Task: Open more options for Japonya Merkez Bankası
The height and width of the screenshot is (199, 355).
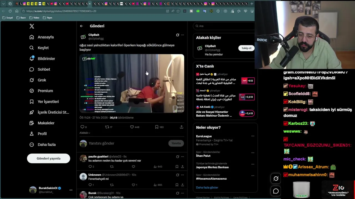Action: (253, 164)
